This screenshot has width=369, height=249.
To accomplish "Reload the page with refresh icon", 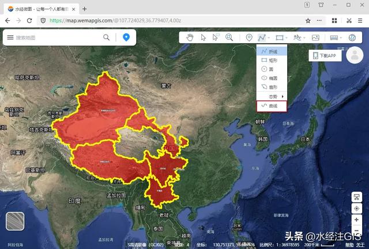I will coord(29,21).
